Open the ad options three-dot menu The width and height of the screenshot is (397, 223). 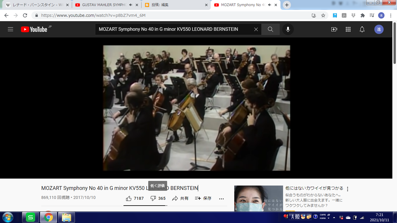[x=347, y=189]
